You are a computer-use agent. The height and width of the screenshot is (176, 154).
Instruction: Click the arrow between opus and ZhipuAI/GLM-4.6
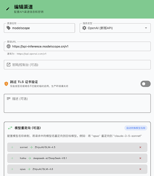click(x=29, y=169)
